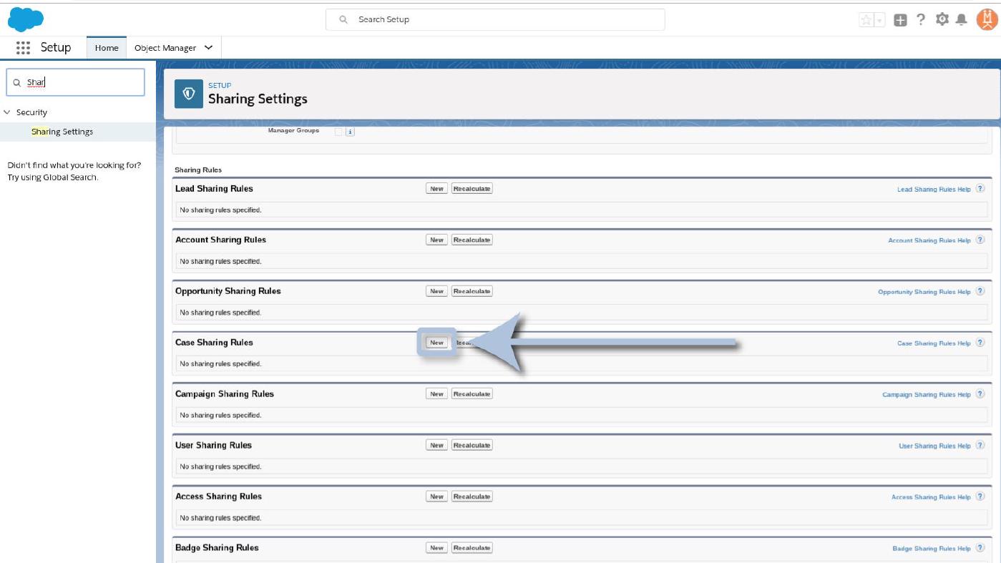
Task: Switch to the Home tab
Action: tap(107, 48)
